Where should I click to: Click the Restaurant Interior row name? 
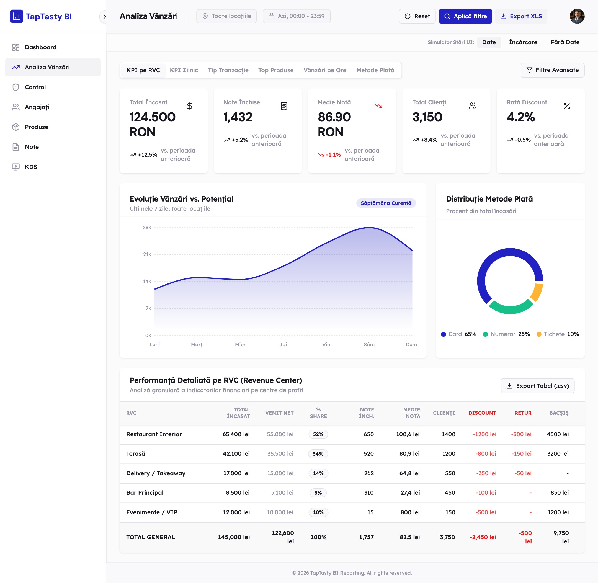(x=154, y=434)
